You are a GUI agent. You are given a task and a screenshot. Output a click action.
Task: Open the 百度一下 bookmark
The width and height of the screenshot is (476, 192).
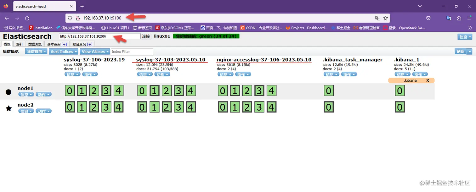(218, 28)
